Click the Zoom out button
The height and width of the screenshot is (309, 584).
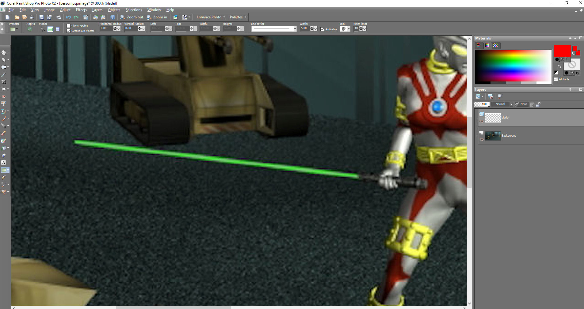[132, 17]
